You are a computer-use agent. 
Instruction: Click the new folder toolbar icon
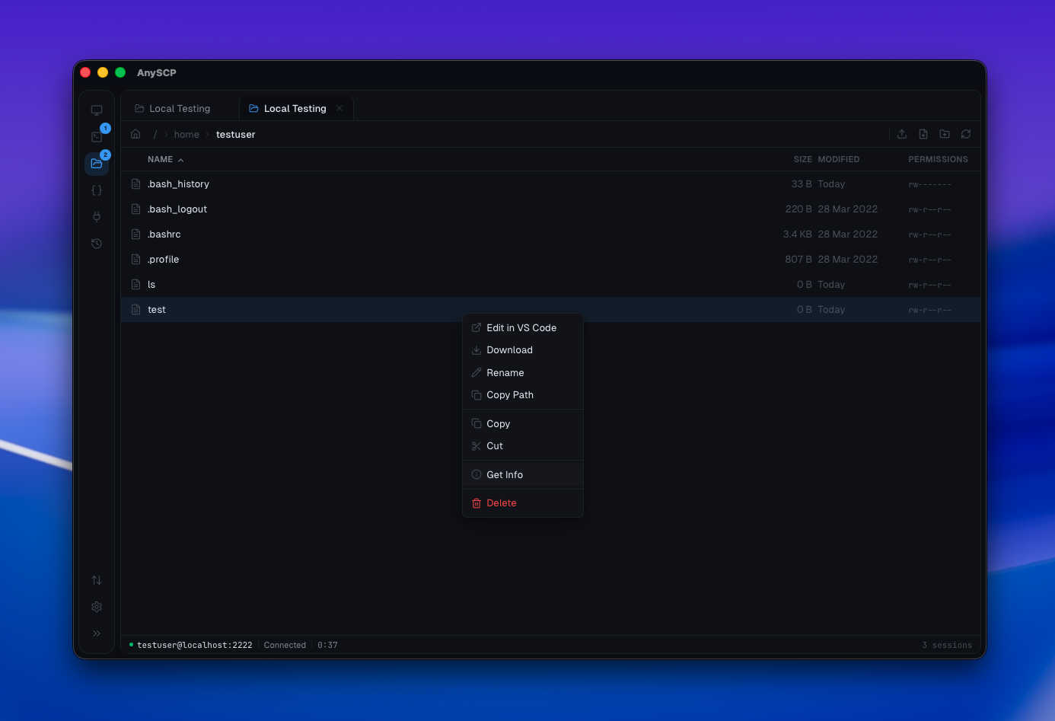tap(945, 134)
